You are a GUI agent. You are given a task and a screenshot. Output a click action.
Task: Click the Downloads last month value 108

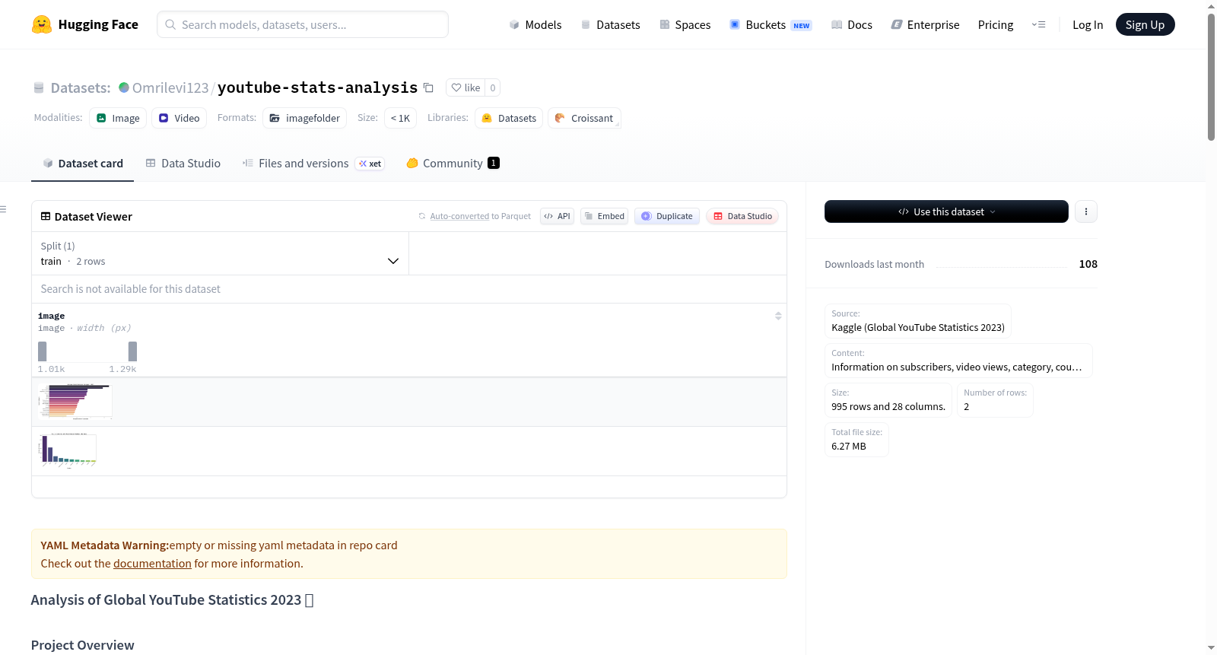[1088, 264]
